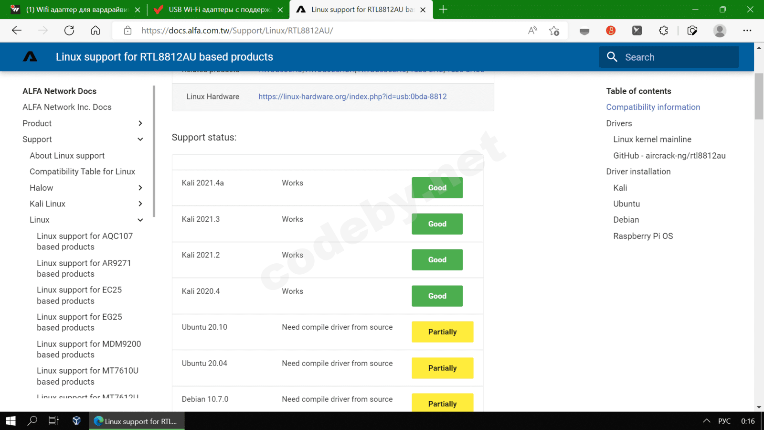Click the Partially badge for Ubuntu 20.10
Screen dimensions: 764x430
[443, 332]
